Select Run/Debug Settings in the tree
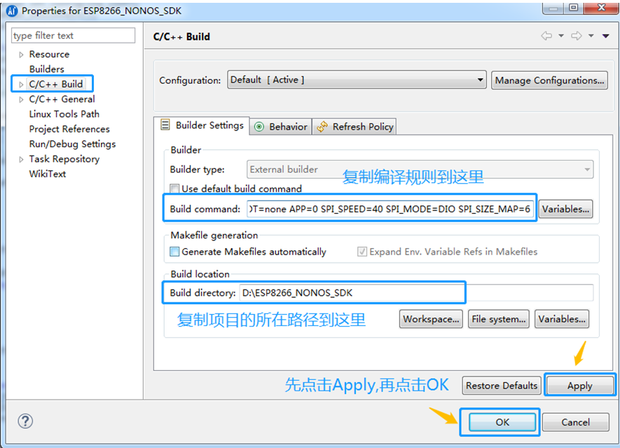The image size is (620, 448). (x=72, y=144)
